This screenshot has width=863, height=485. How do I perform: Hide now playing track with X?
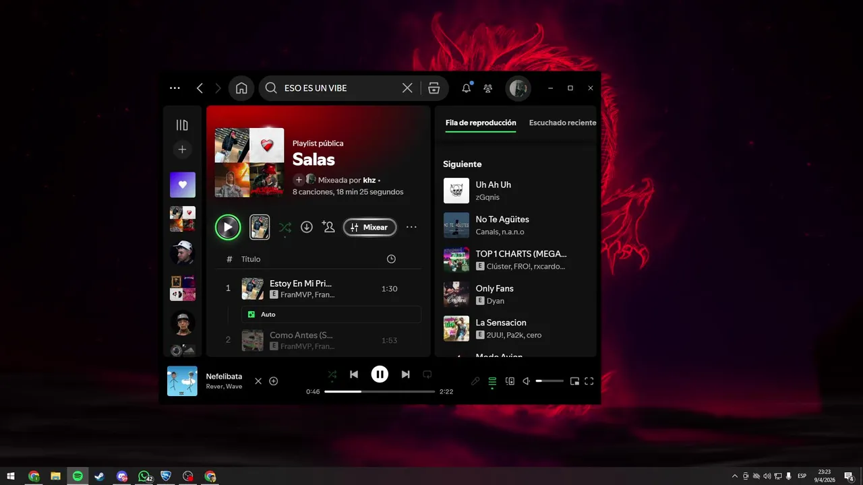[258, 381]
